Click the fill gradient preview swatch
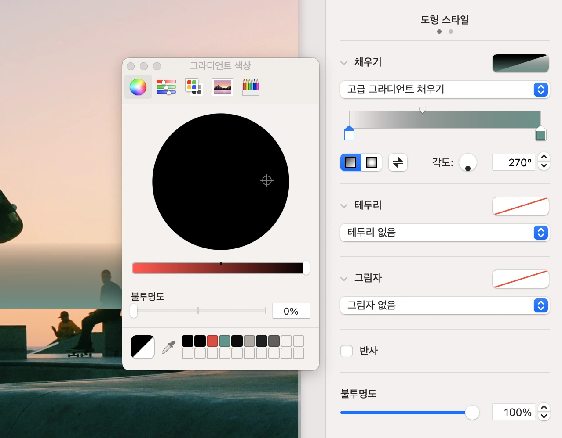 521,63
